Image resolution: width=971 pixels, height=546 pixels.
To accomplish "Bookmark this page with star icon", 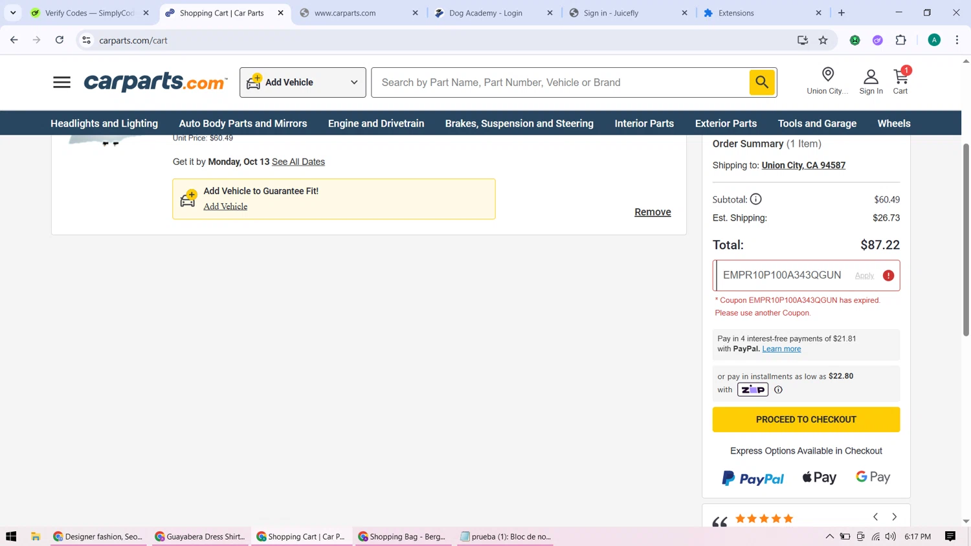I will coord(823,40).
